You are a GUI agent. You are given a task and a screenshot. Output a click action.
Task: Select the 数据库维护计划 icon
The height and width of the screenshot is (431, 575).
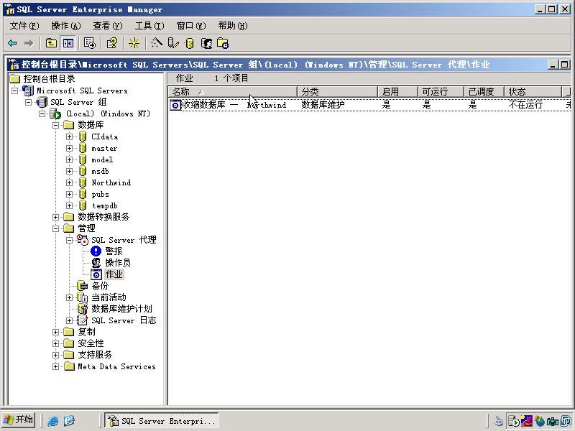click(83, 309)
